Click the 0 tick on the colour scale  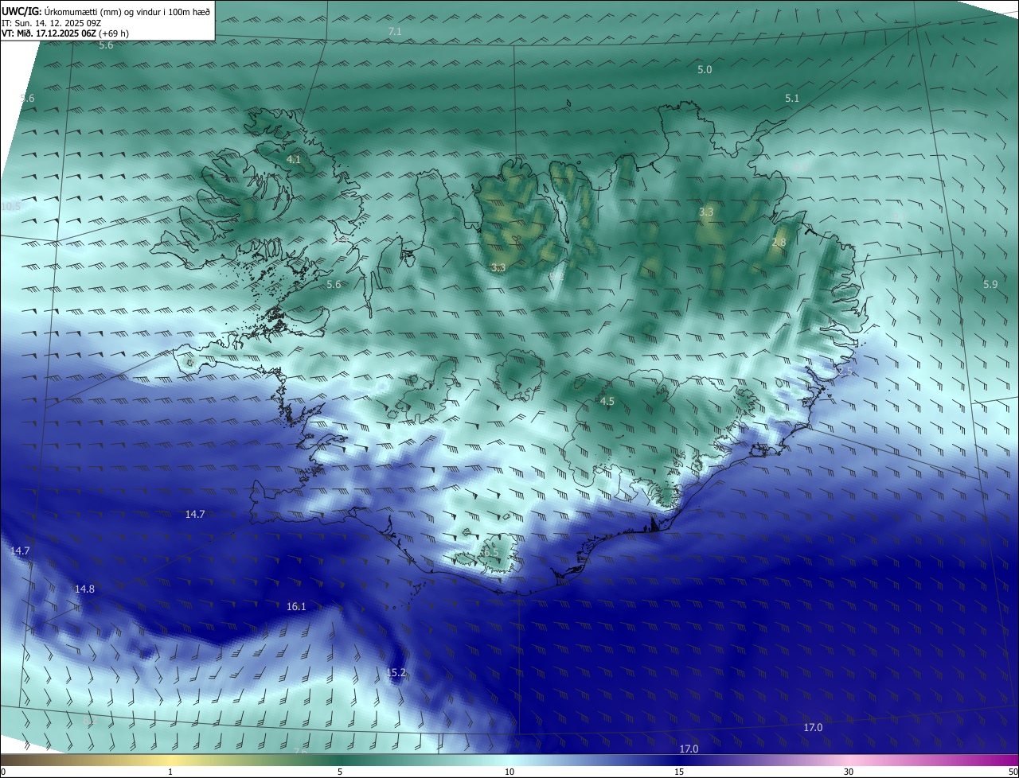3,772
